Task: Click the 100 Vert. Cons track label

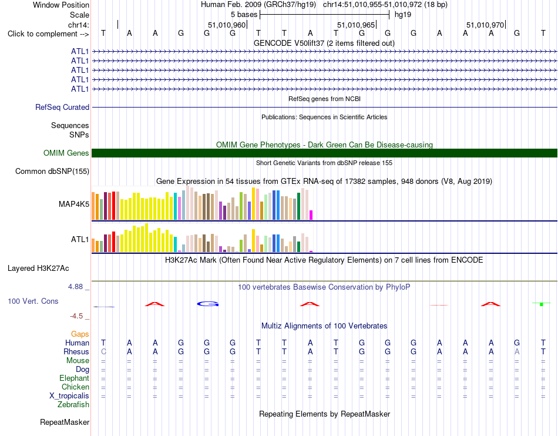Action: coord(33,301)
